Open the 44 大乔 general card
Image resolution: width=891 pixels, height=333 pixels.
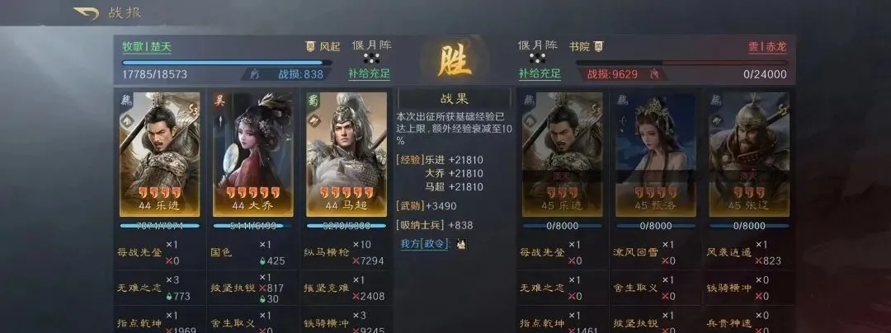(253, 154)
